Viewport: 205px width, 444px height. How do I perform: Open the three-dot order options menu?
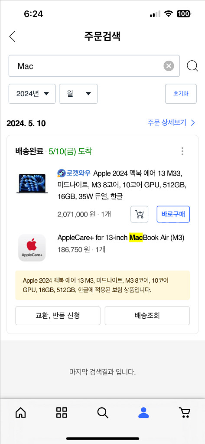(x=182, y=151)
